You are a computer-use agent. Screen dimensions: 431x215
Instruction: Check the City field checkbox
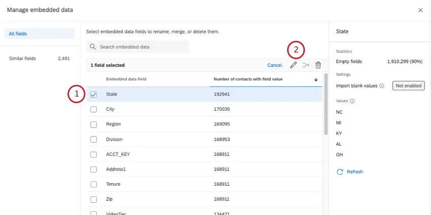93,109
